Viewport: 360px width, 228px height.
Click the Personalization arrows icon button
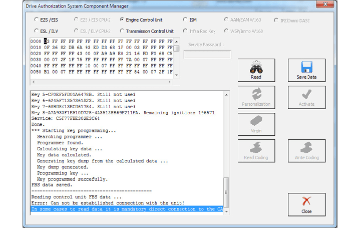point(255,97)
